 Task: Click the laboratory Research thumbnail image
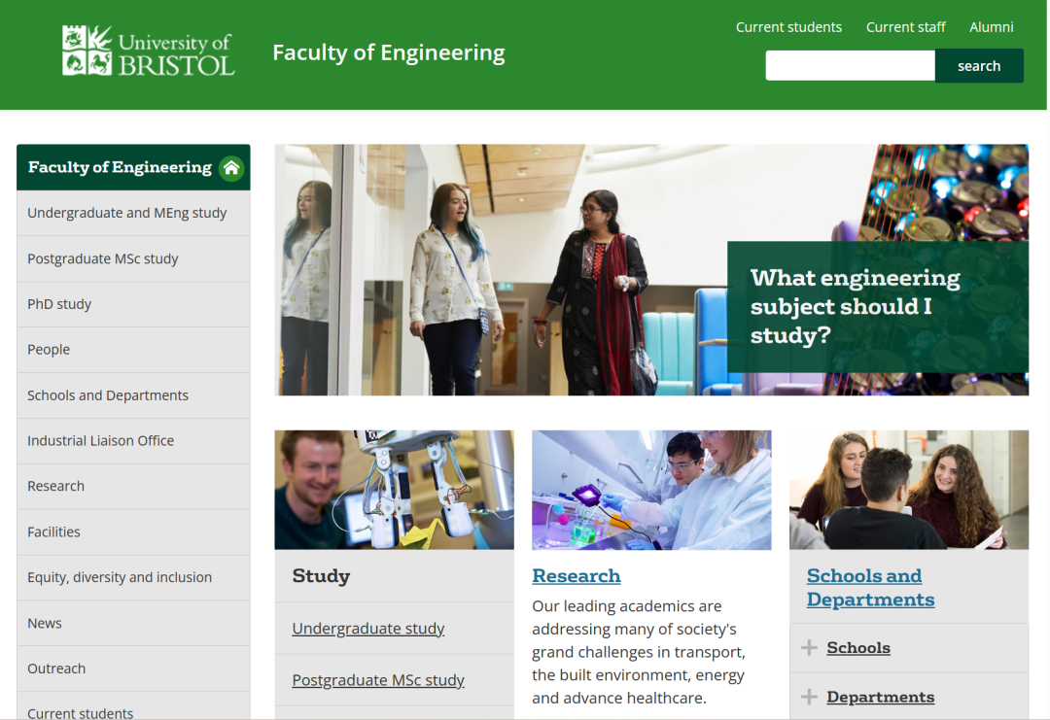point(651,490)
